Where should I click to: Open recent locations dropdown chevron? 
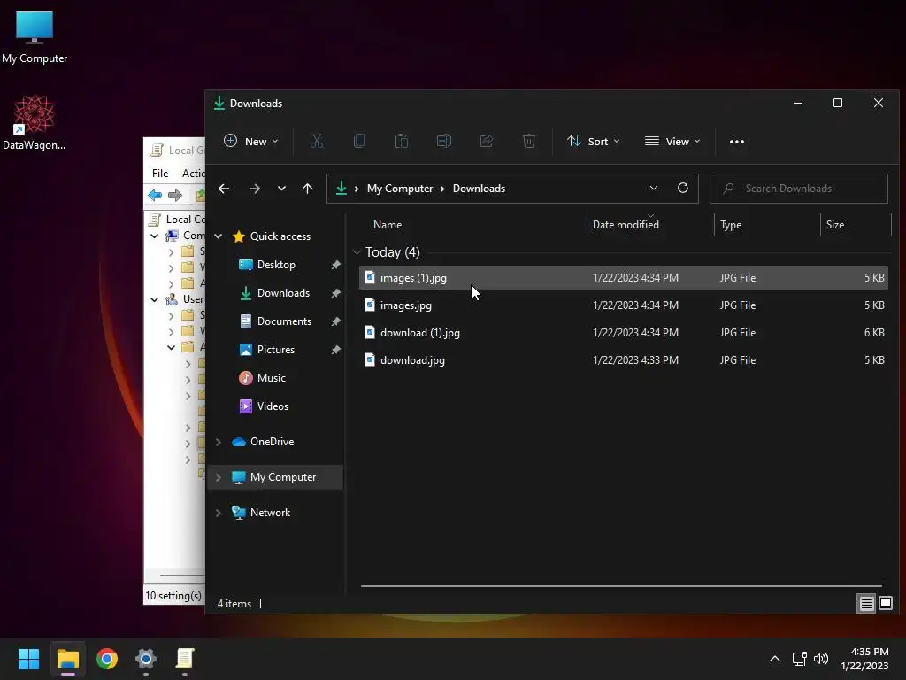pos(281,189)
